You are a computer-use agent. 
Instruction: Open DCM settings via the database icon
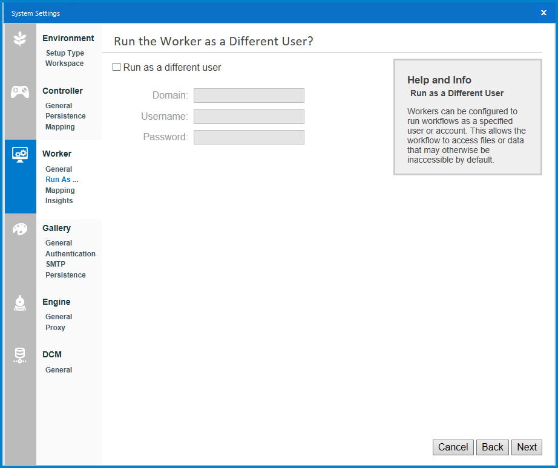[x=20, y=356]
